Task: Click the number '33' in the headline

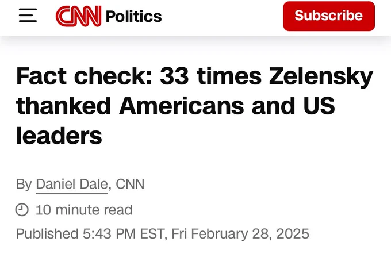Action: 174,76
